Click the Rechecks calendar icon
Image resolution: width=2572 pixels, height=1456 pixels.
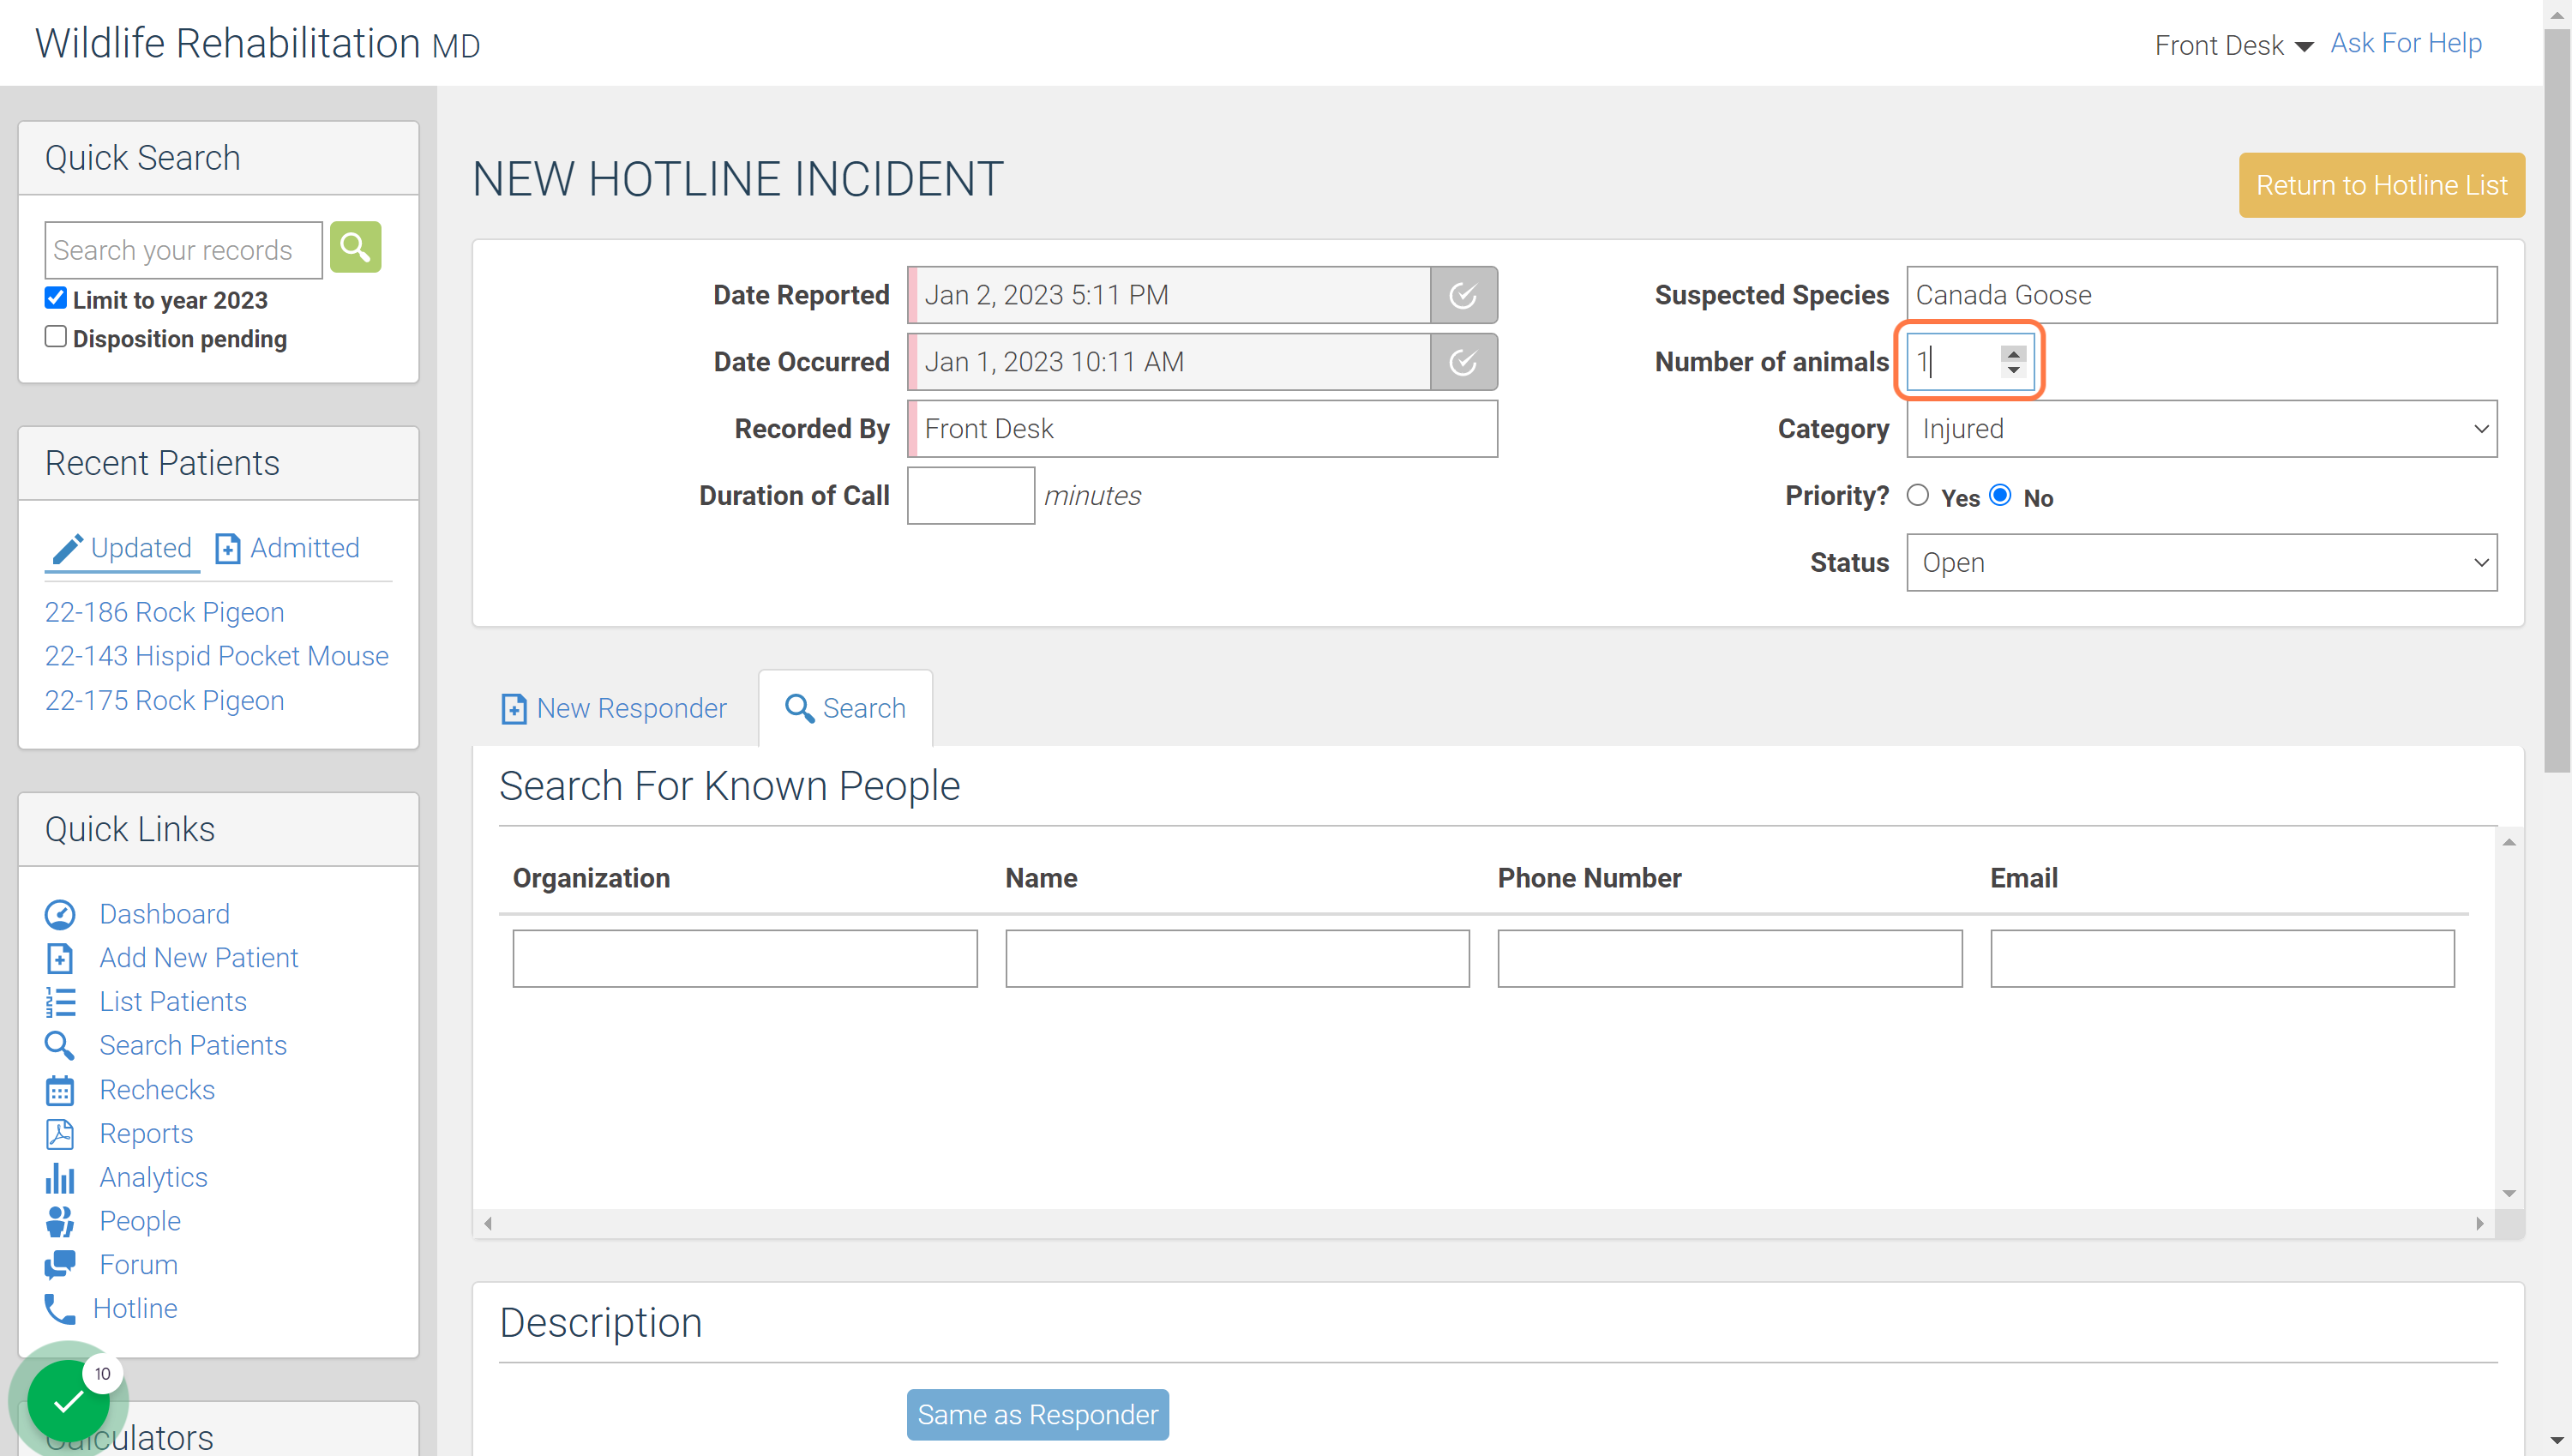click(60, 1090)
